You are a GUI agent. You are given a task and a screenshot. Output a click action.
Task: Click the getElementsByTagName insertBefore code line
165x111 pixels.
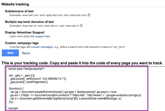(66, 98)
